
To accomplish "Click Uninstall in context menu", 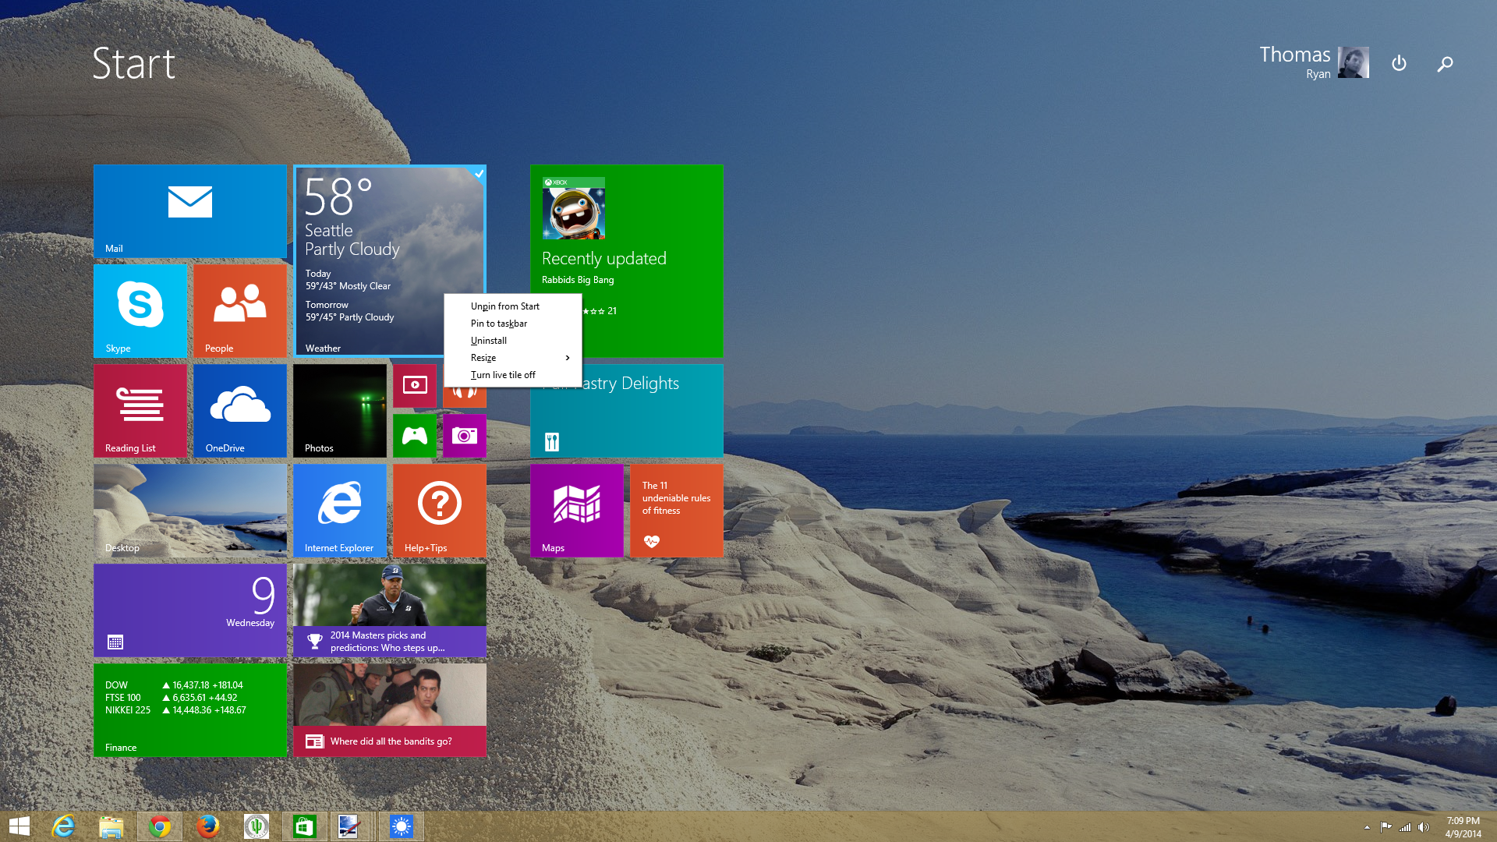I will click(x=489, y=341).
